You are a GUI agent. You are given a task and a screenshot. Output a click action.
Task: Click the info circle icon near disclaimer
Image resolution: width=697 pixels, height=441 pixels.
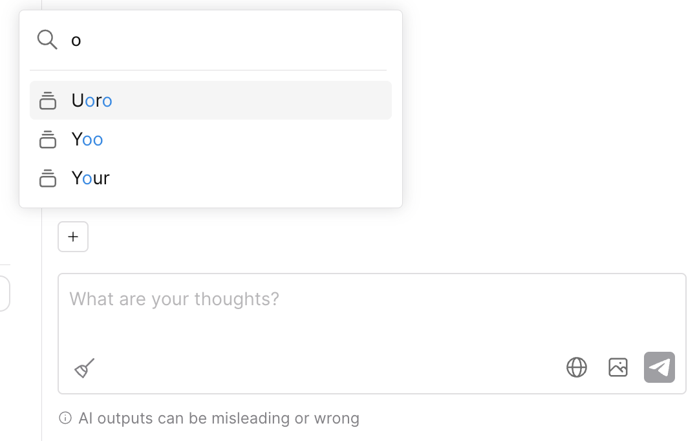65,418
